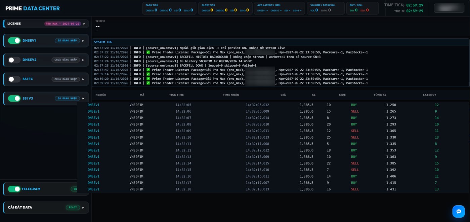The width and height of the screenshot is (470, 222).
Task: Open the chat support bubble icon
Action: [459, 211]
